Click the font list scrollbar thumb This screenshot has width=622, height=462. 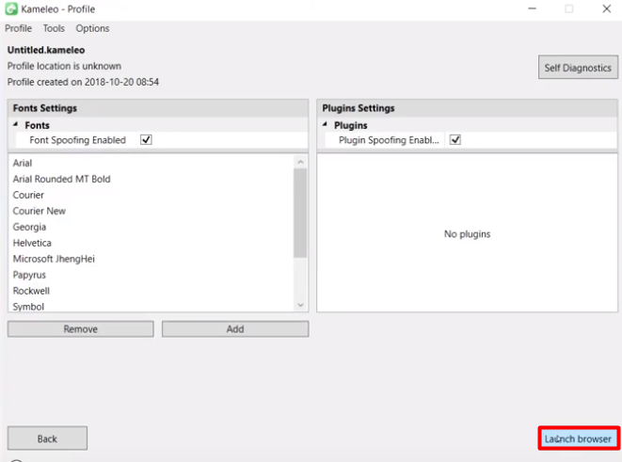[300, 213]
